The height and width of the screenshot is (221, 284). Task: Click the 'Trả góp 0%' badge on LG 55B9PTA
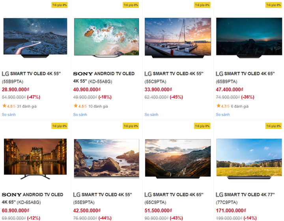pos(59,5)
